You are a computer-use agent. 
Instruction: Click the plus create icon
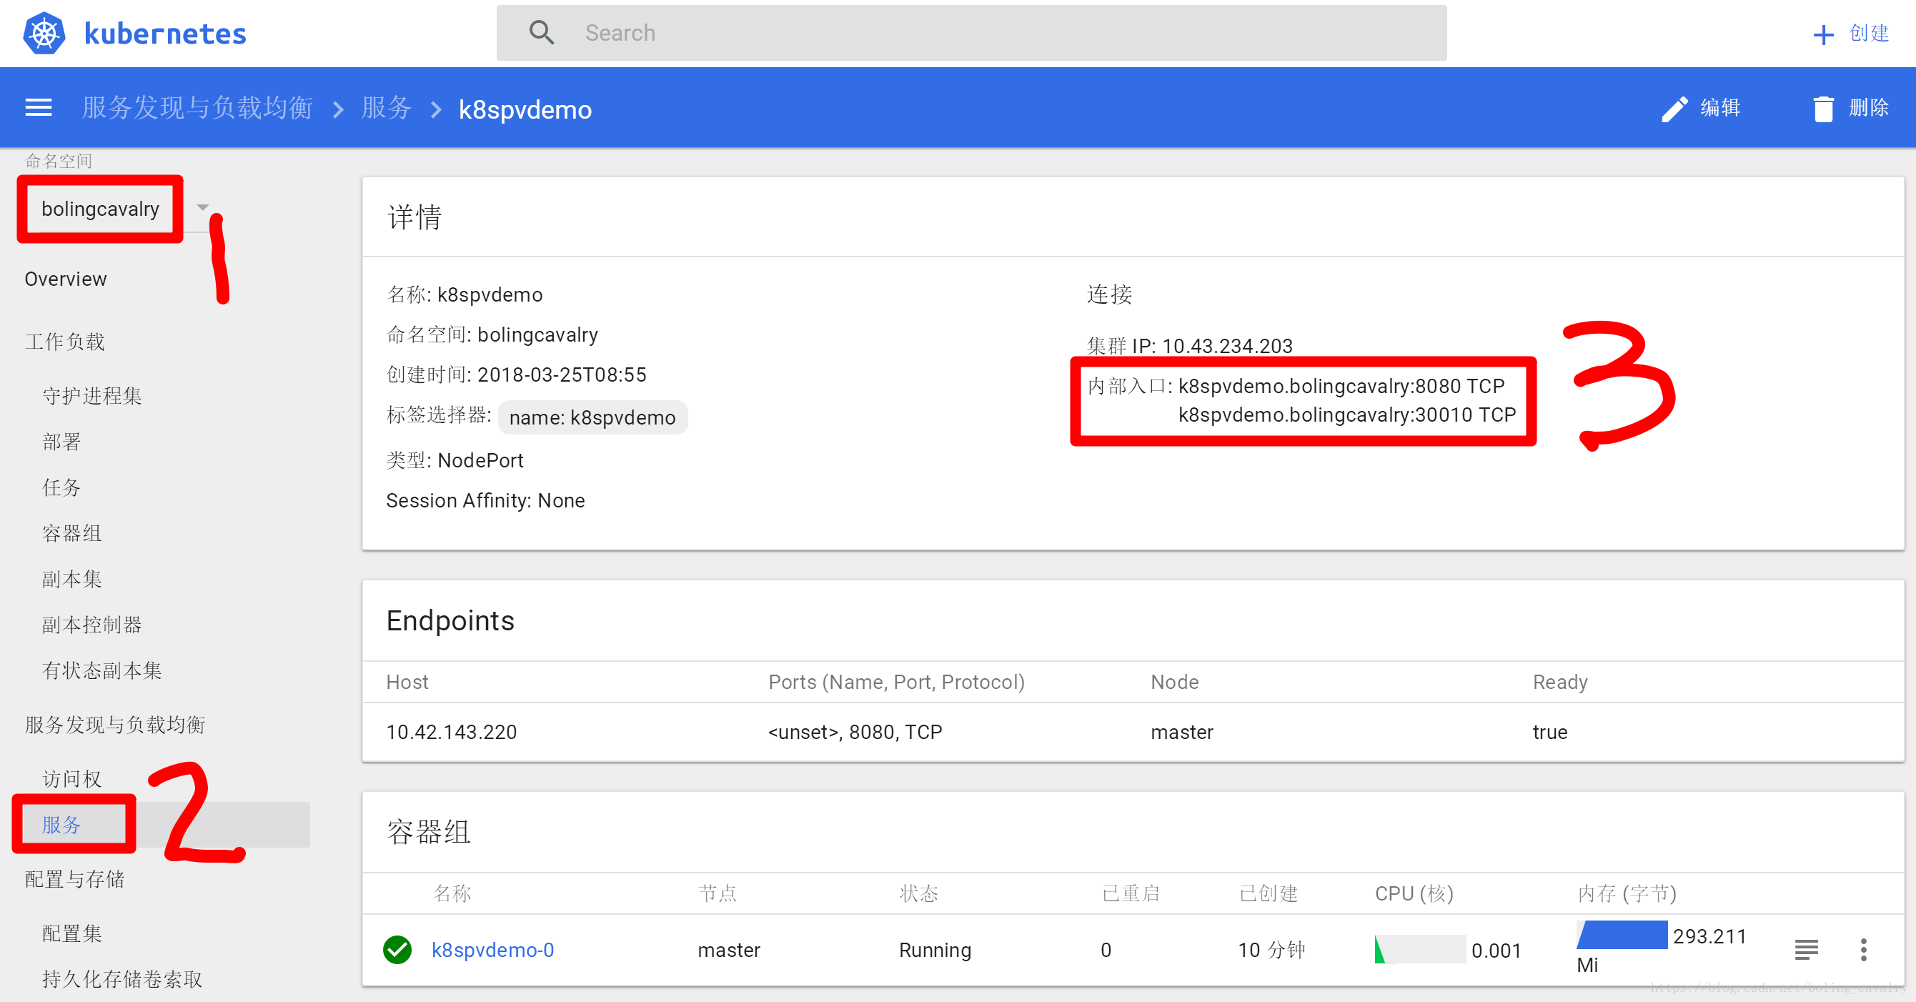(x=1823, y=34)
